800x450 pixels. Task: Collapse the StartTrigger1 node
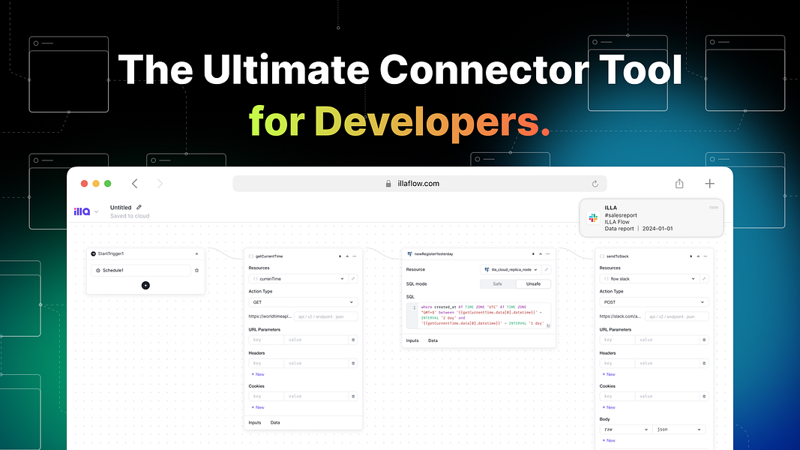coord(196,253)
